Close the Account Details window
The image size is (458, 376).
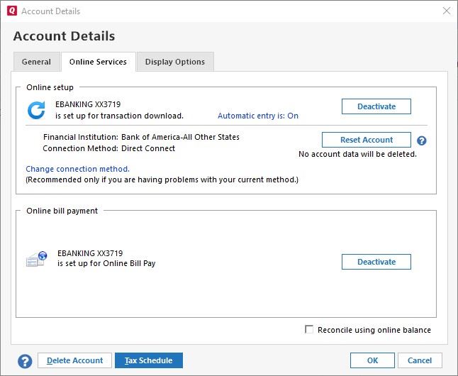446,11
